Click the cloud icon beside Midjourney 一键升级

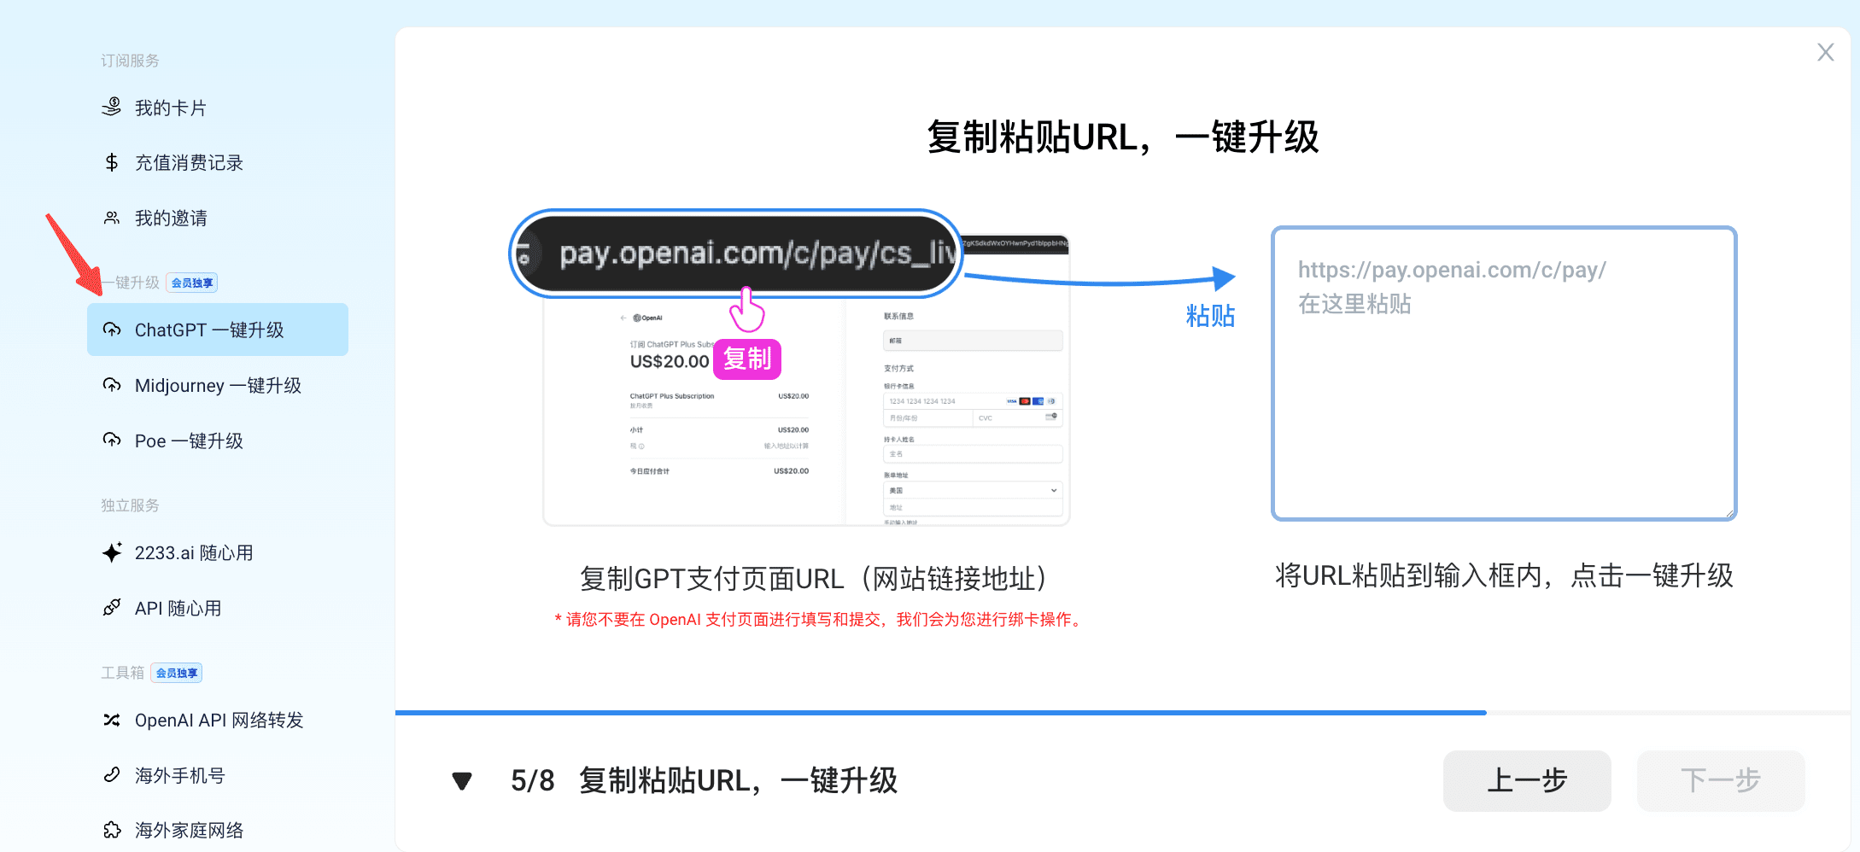point(112,385)
